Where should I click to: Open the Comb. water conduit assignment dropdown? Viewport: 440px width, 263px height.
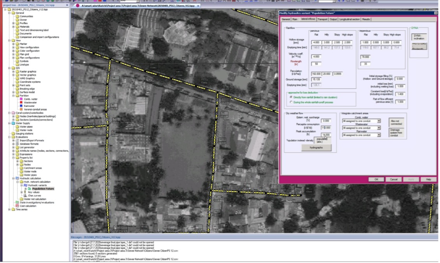pyautogui.click(x=378, y=121)
